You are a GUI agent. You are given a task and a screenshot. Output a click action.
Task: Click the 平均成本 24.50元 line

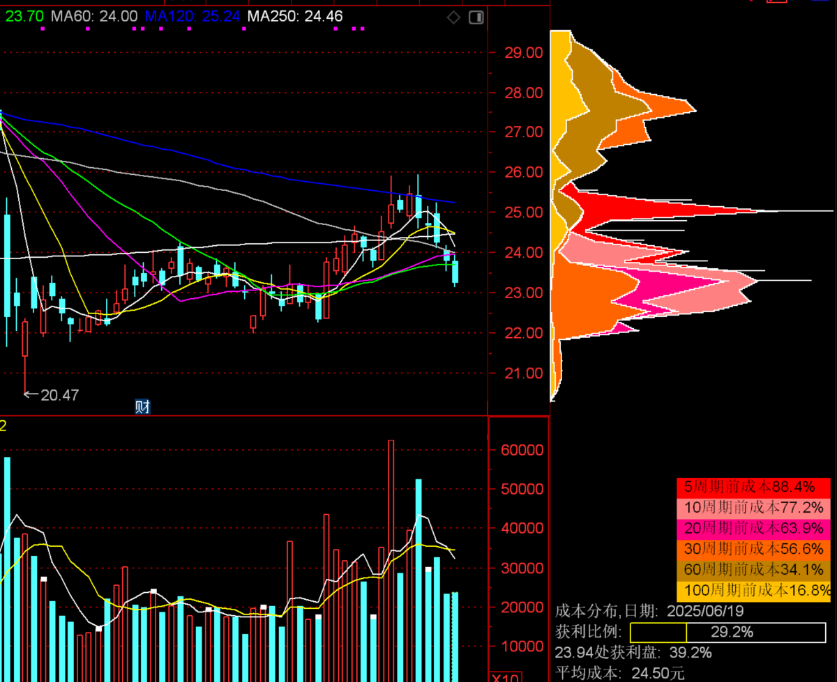tap(620, 673)
